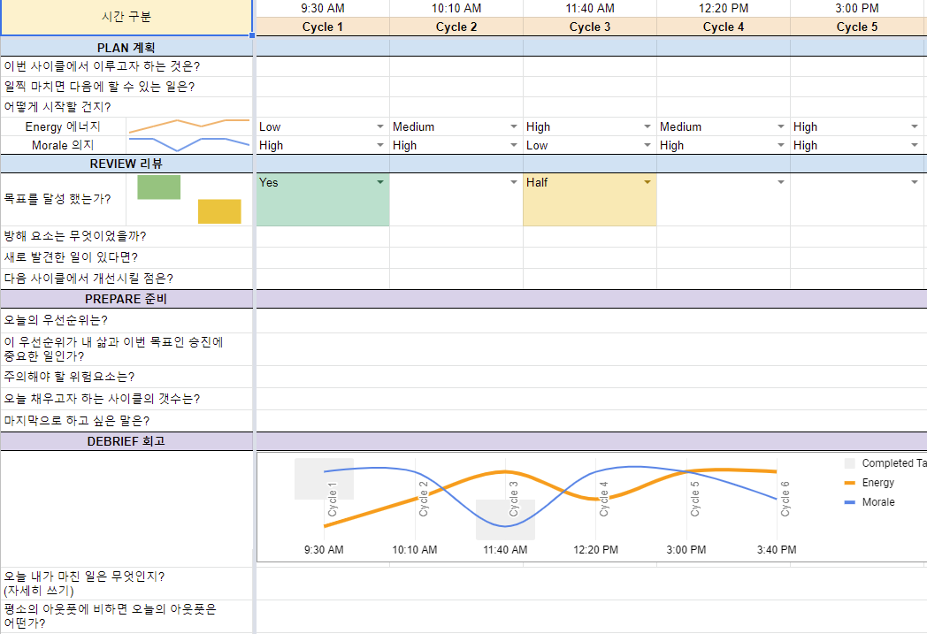927x634 pixels.
Task: Click the Energy legend entry in chart
Action: pyautogui.click(x=870, y=483)
